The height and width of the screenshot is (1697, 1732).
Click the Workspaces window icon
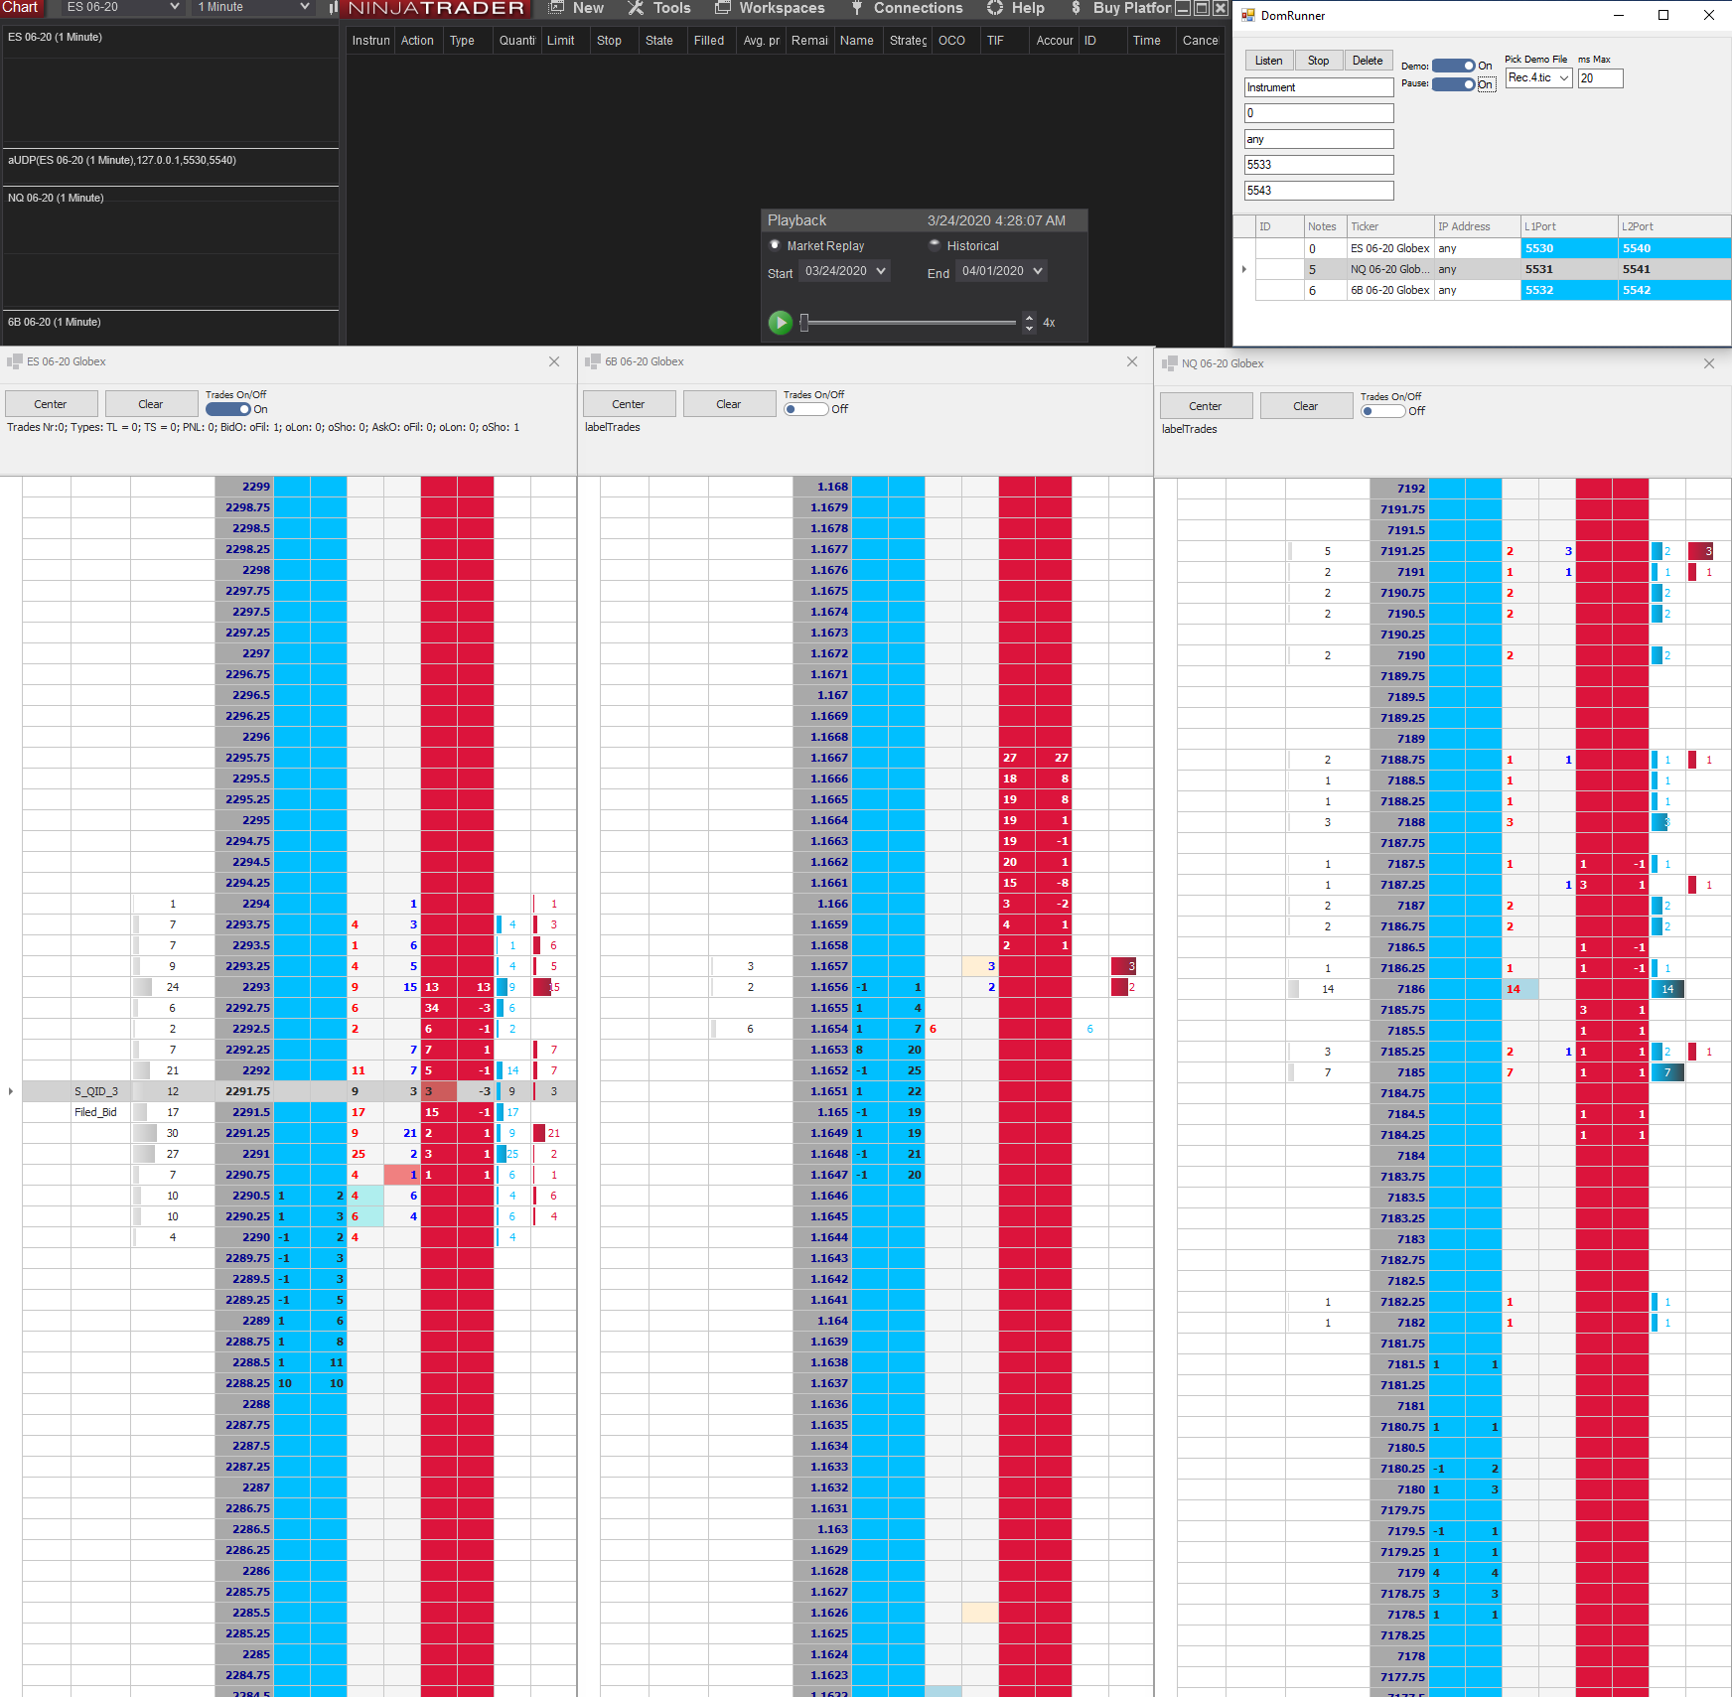click(723, 8)
